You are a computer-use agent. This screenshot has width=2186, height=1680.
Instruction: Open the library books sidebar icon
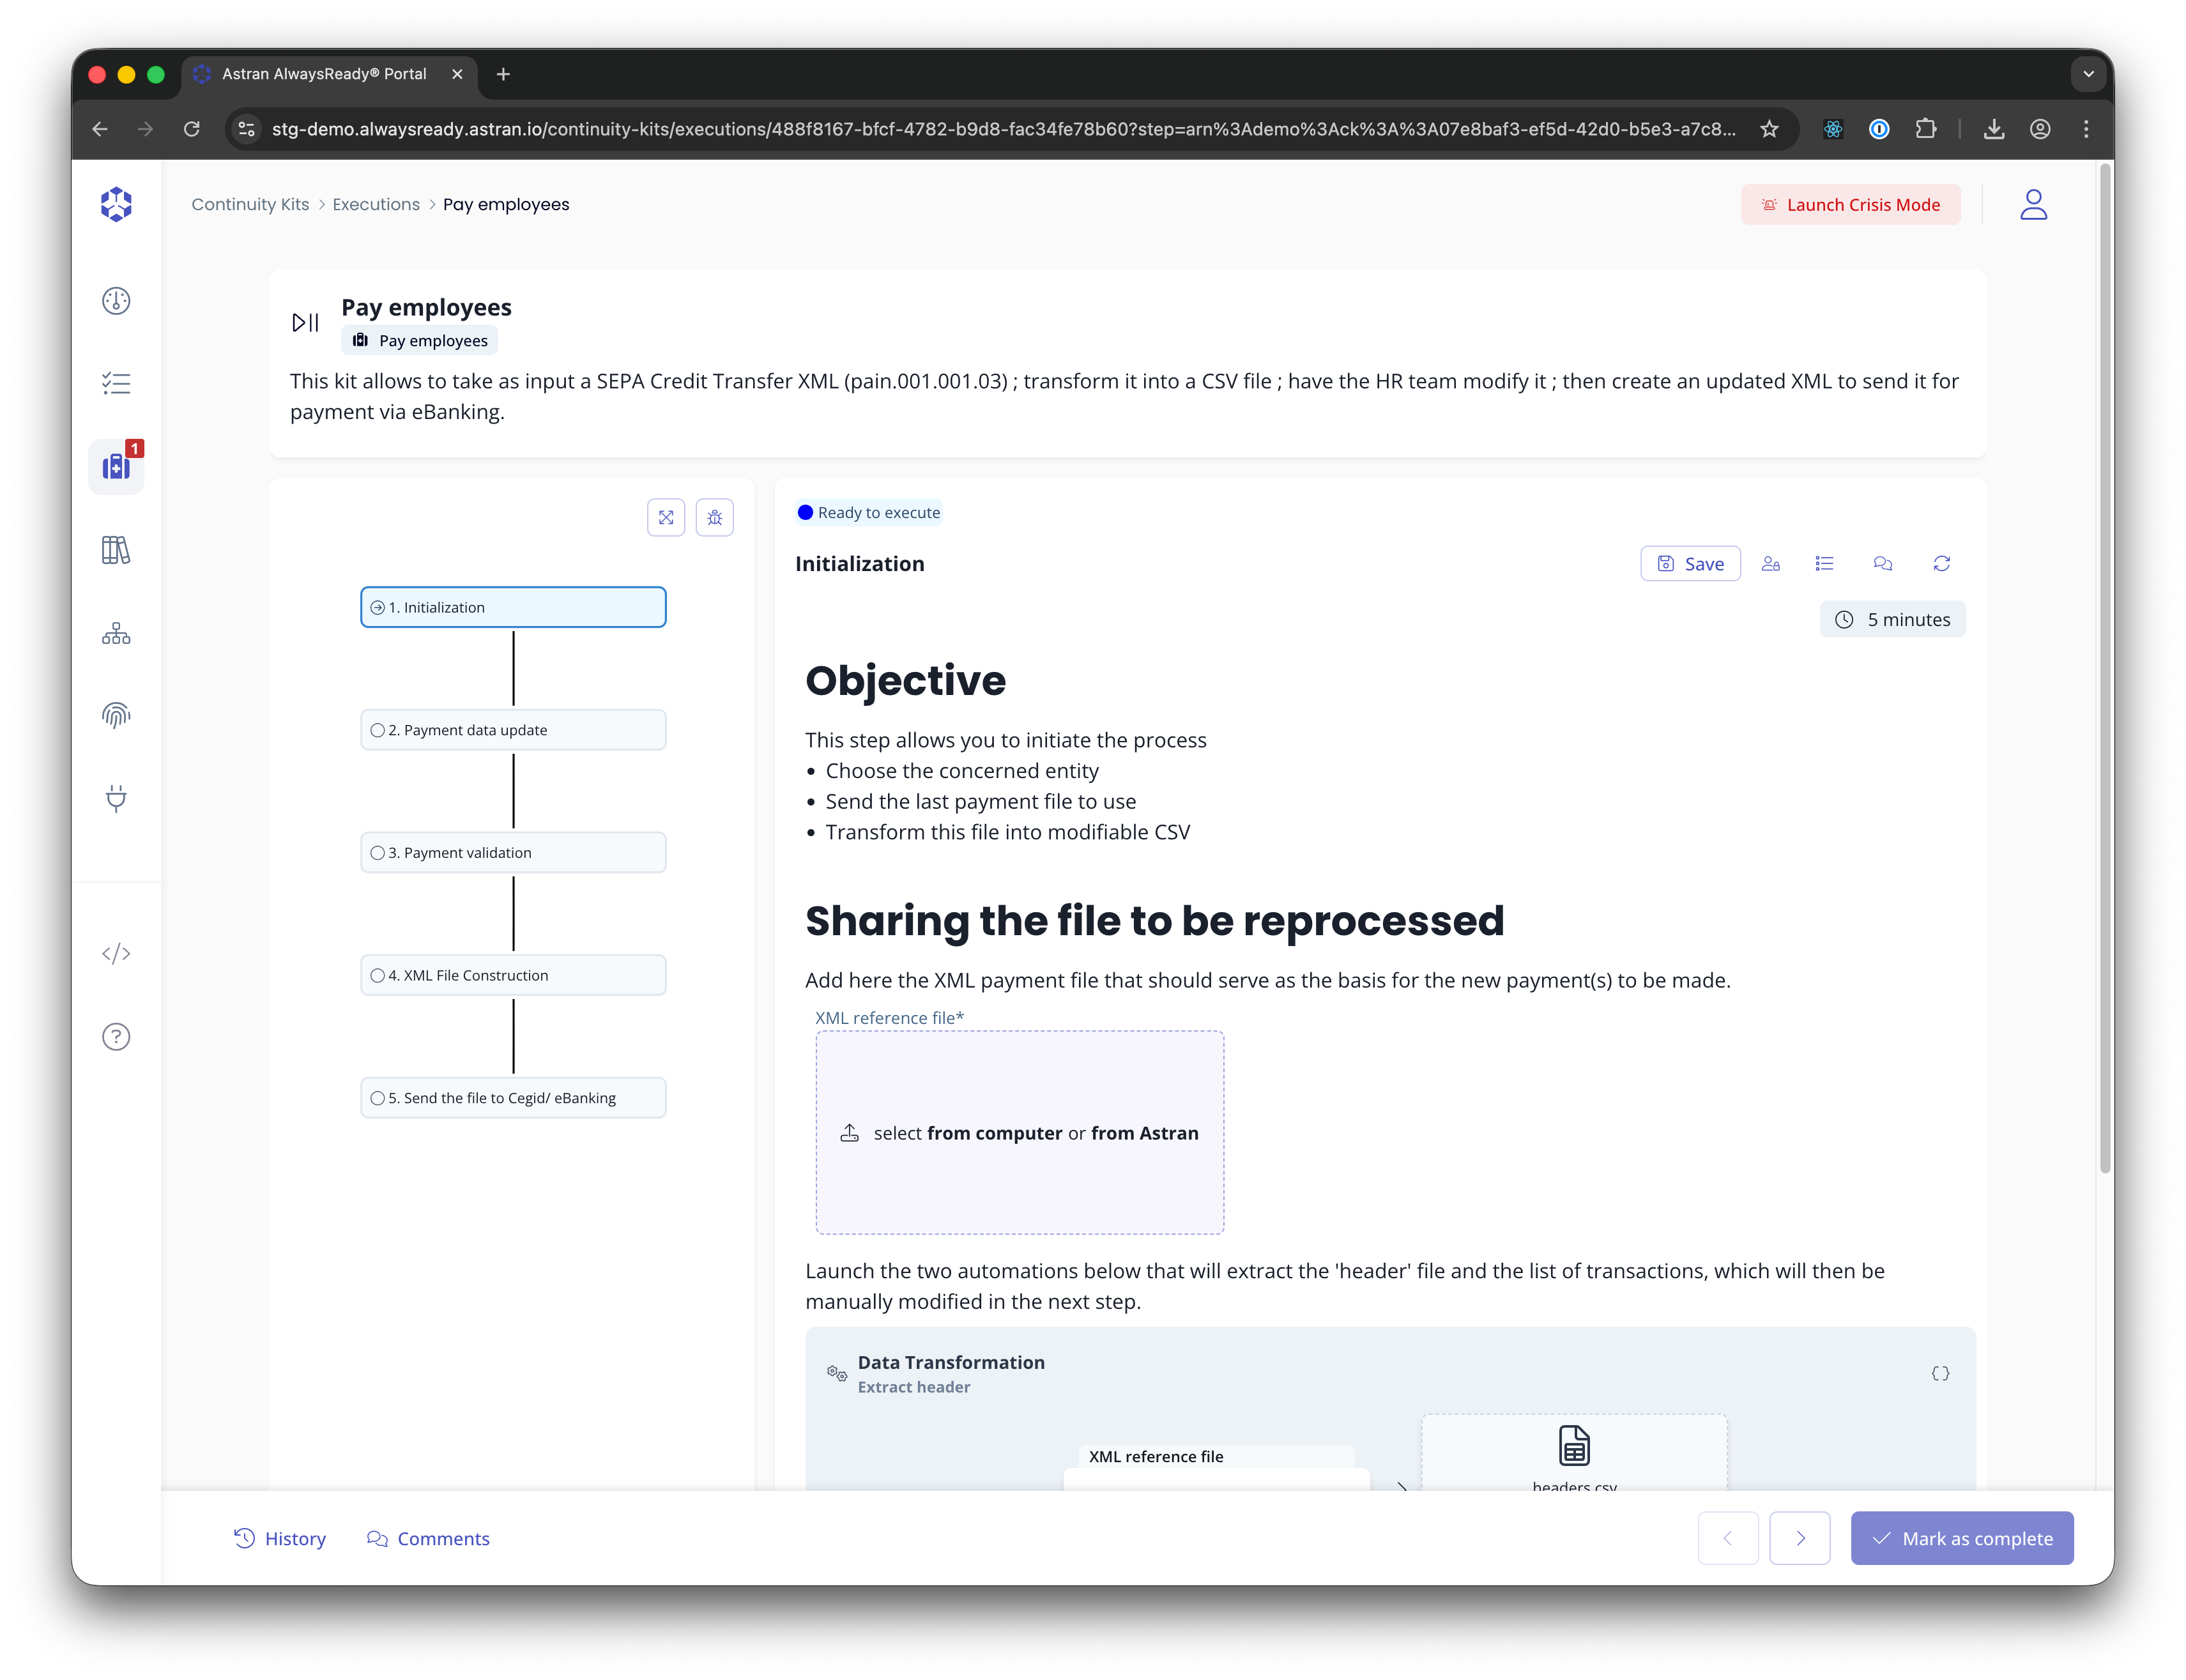(116, 550)
